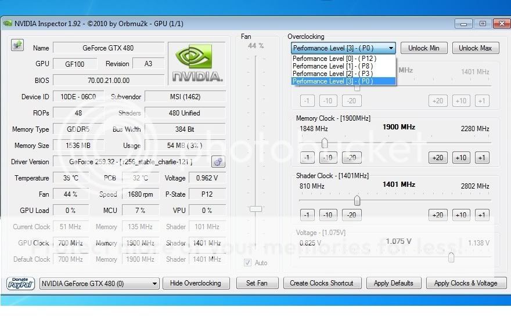The width and height of the screenshot is (511, 329).
Task: Click the Memory Clock slider handle
Action: [325, 143]
